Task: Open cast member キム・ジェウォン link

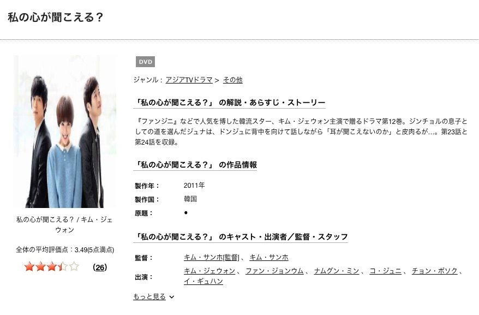Action: [209, 271]
